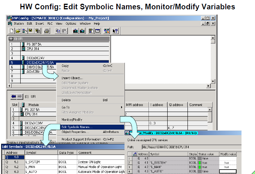The height and width of the screenshot is (174, 255).
Task: Click the Comment column header in slot table
Action: point(200,105)
